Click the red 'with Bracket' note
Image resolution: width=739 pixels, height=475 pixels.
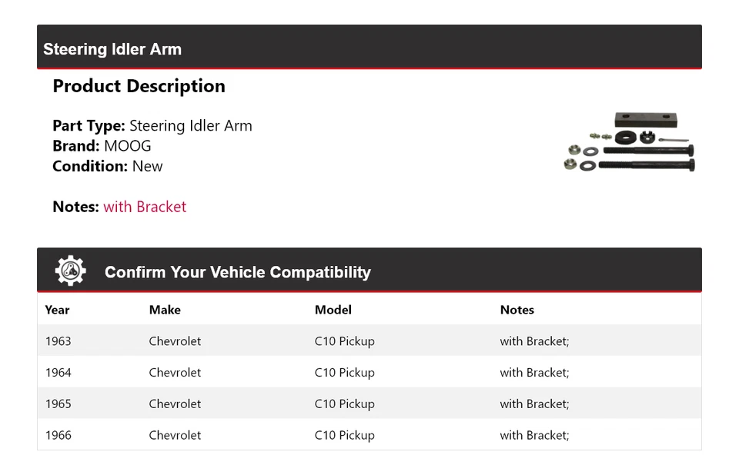coord(145,207)
